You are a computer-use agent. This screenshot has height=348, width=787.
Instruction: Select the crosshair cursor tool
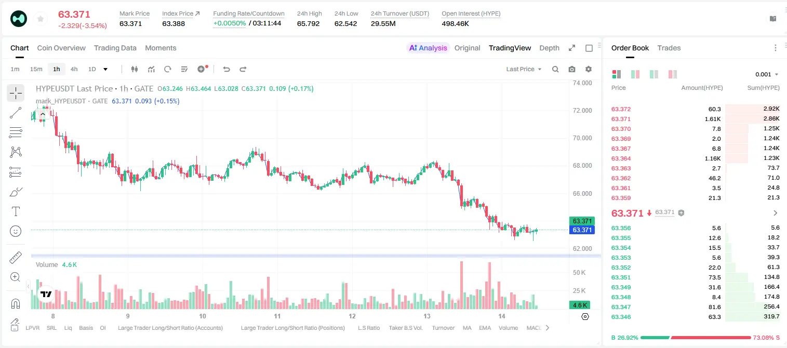(16, 93)
